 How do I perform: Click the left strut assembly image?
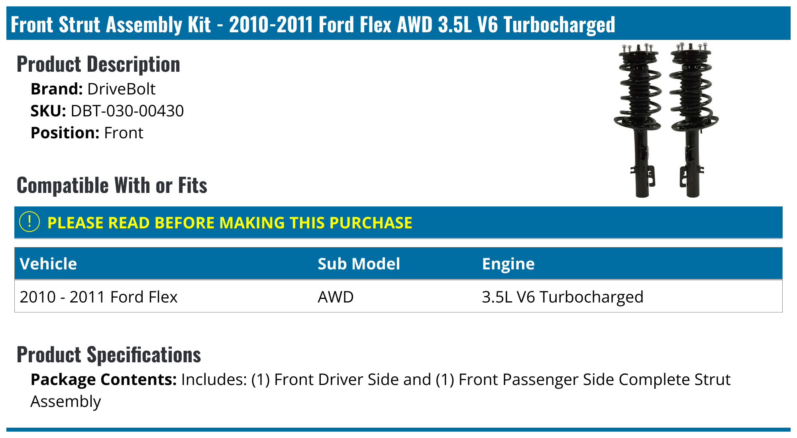pyautogui.click(x=638, y=120)
